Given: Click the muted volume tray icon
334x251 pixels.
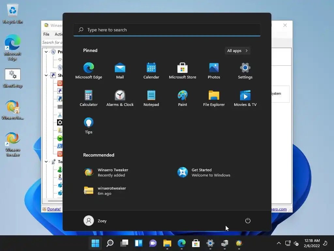Looking at the screenshot, I should pyautogui.click(x=296, y=243).
